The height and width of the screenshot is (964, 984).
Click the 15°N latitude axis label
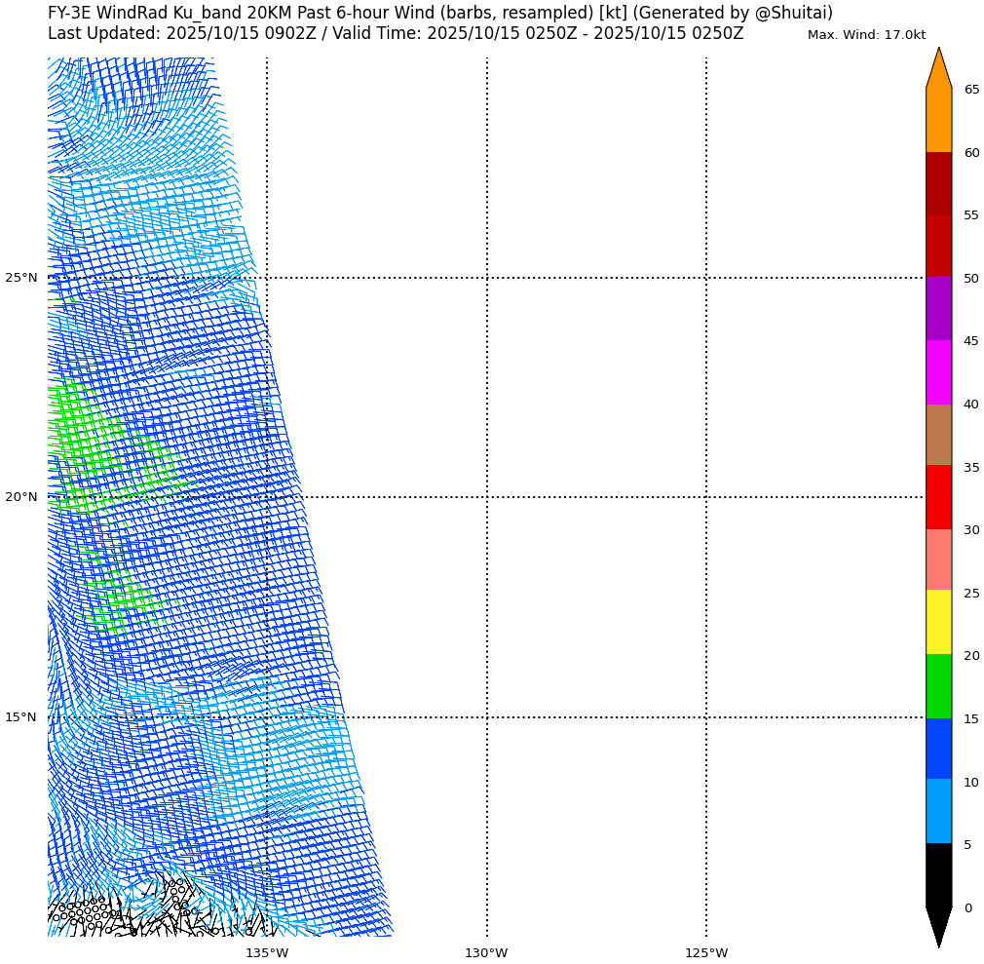[21, 717]
